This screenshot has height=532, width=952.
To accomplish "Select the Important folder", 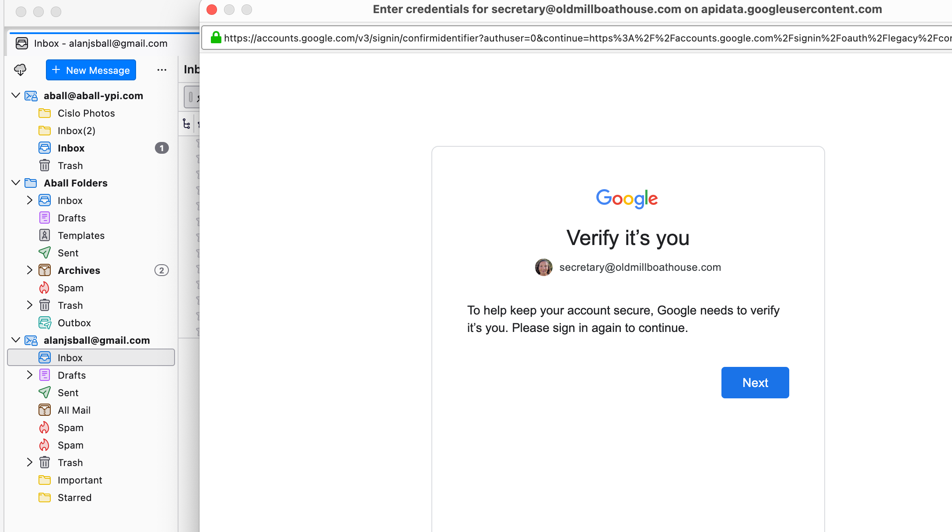I will click(80, 480).
